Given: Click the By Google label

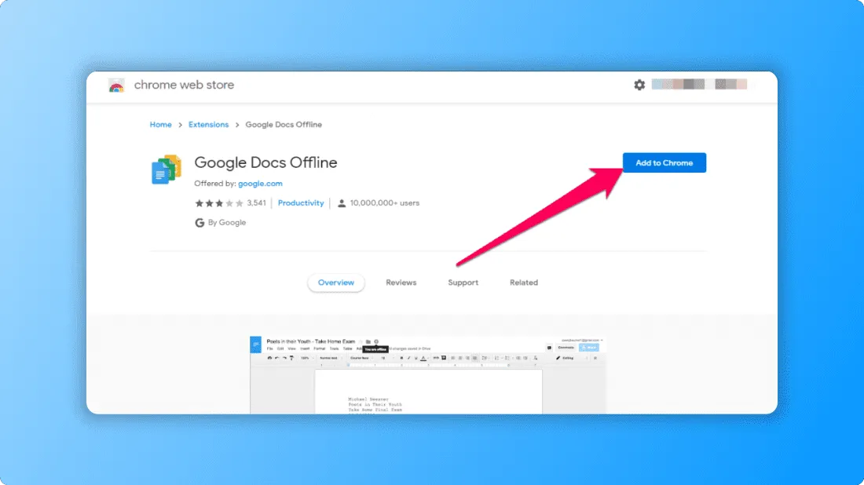Looking at the screenshot, I should click(x=227, y=222).
